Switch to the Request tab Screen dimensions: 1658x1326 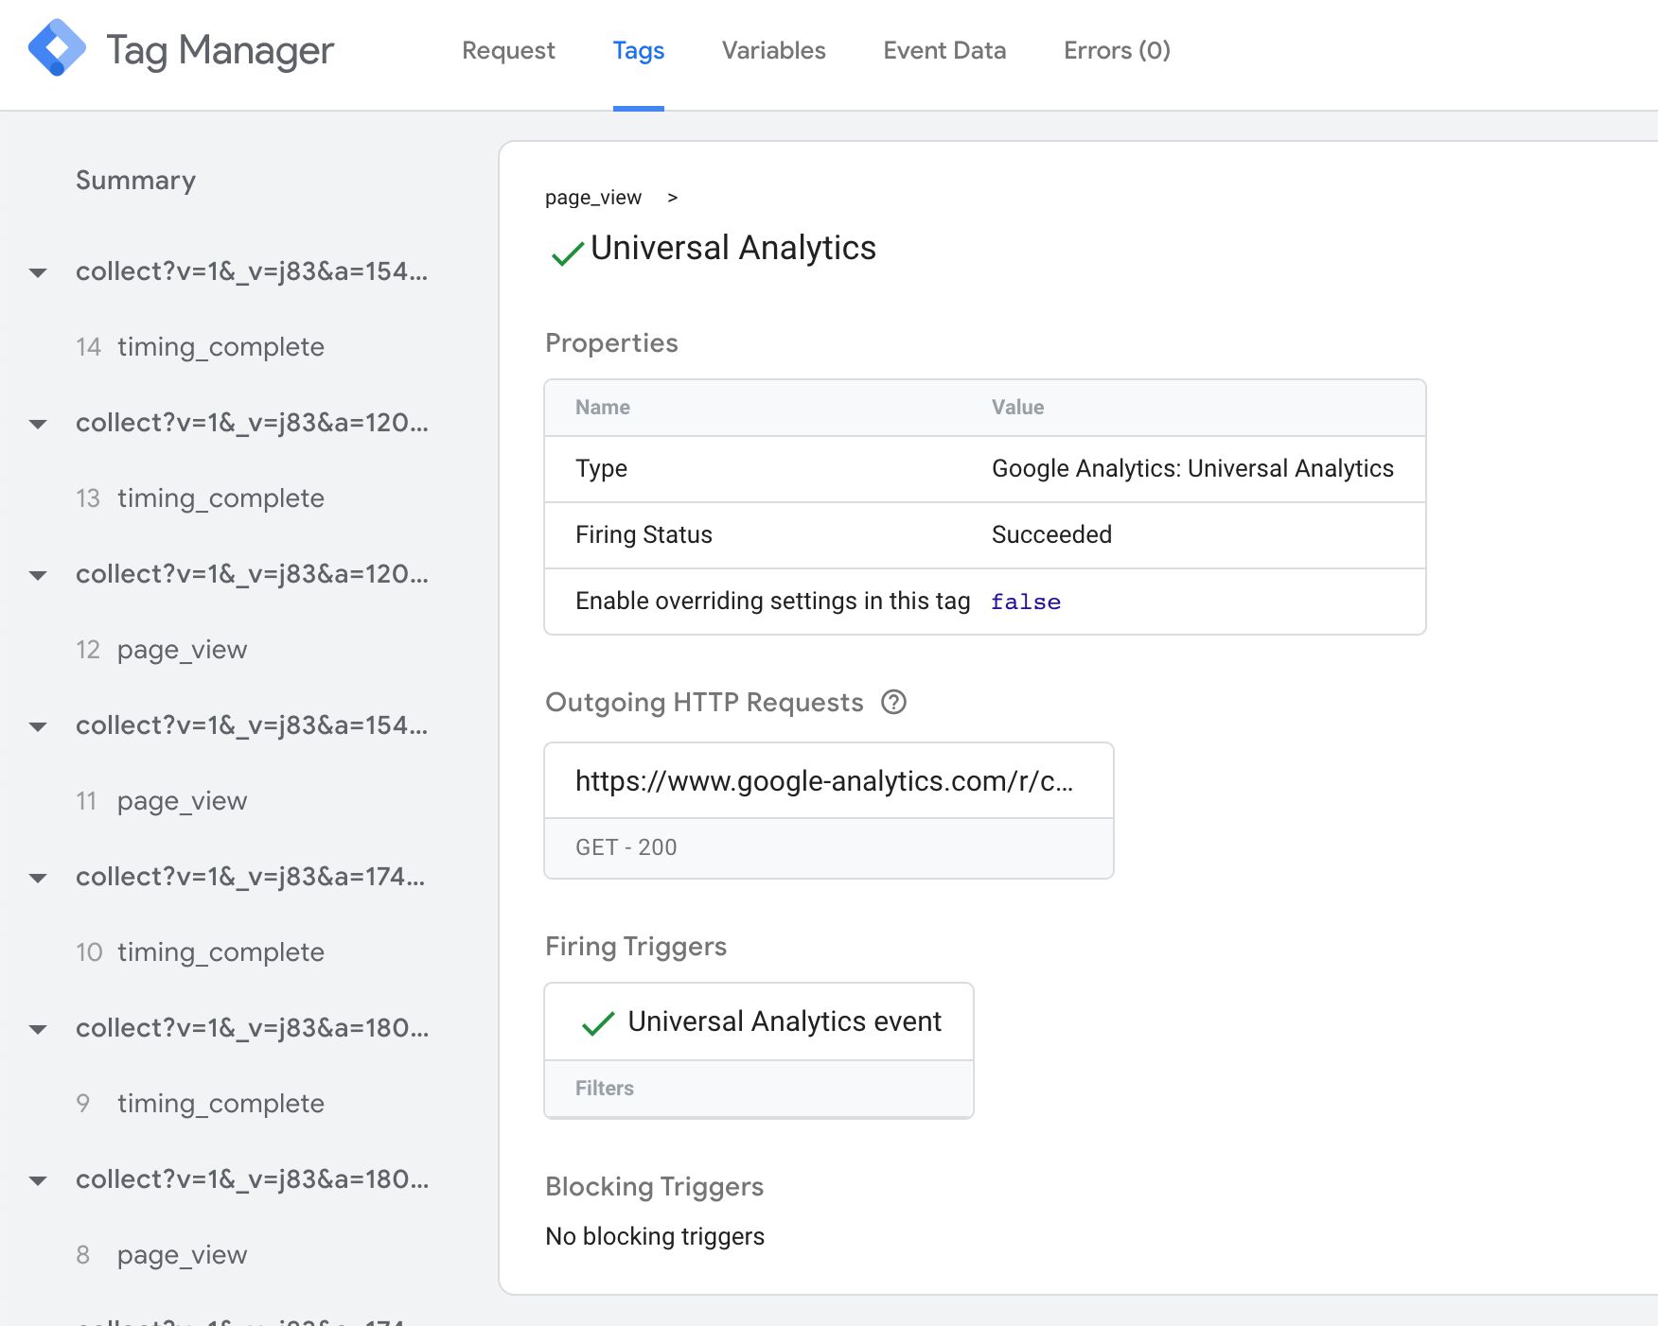pyautogui.click(x=508, y=50)
